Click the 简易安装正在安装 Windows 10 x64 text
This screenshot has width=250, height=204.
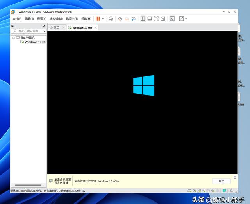pyautogui.click(x=96, y=181)
